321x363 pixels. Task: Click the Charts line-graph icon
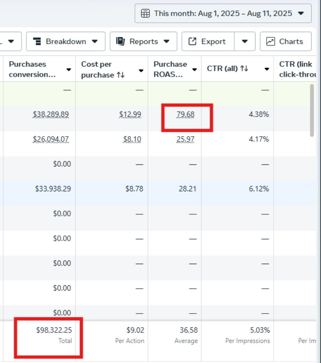pyautogui.click(x=270, y=41)
